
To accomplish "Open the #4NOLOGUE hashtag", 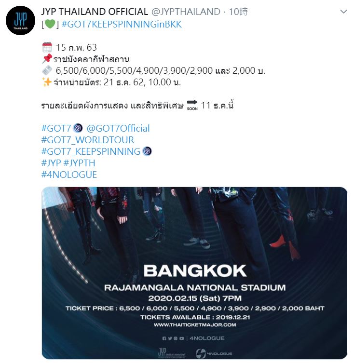I will [x=69, y=175].
